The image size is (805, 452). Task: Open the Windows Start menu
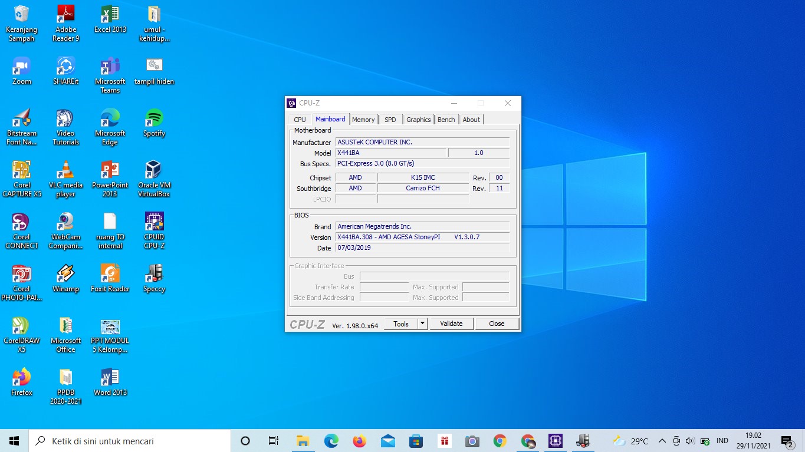click(x=14, y=441)
